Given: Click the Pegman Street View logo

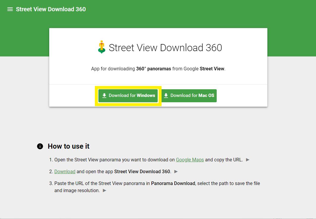Looking at the screenshot, I should (x=102, y=47).
